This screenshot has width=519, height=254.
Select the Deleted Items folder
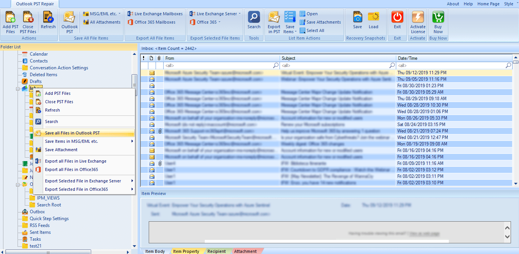43,75
